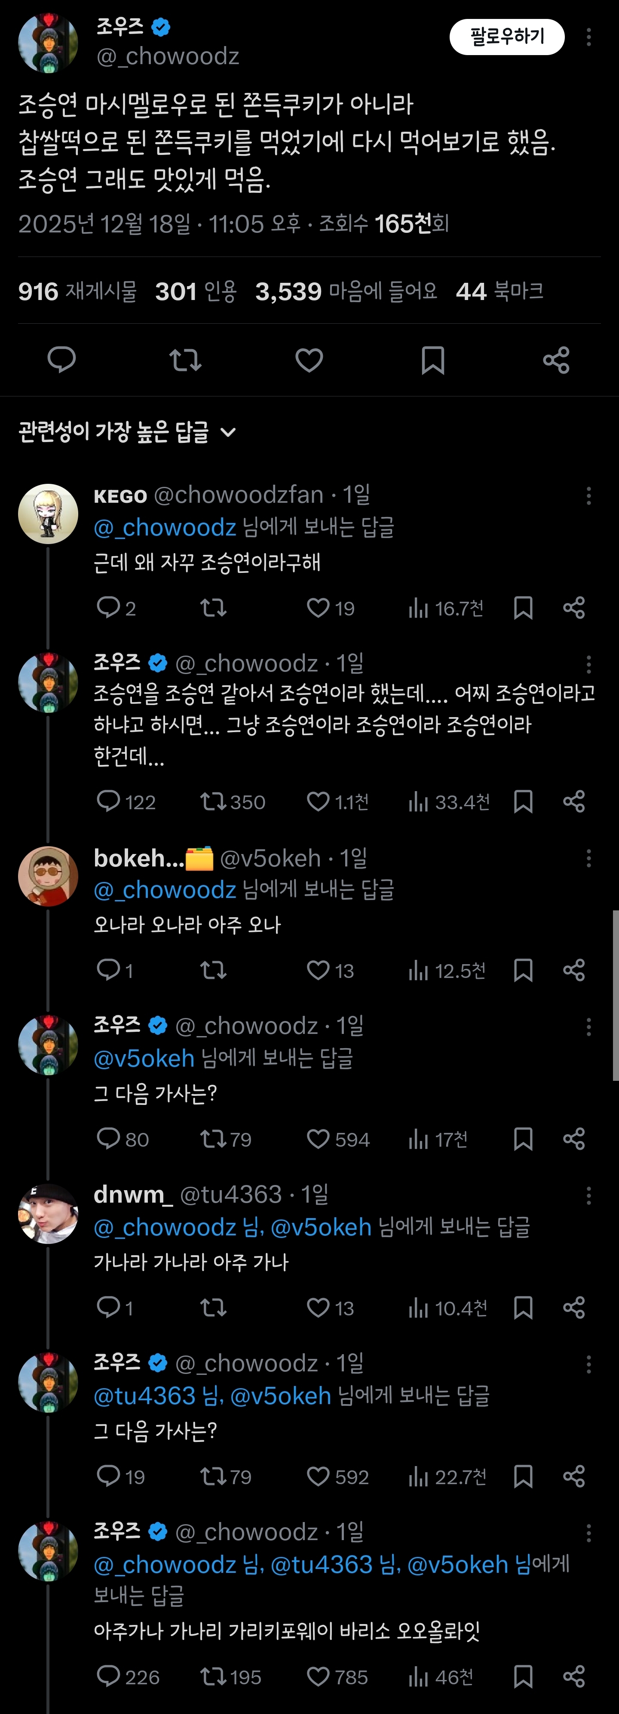Open the @v5okeh mention link in 조우즈's reply

[x=144, y=1058]
